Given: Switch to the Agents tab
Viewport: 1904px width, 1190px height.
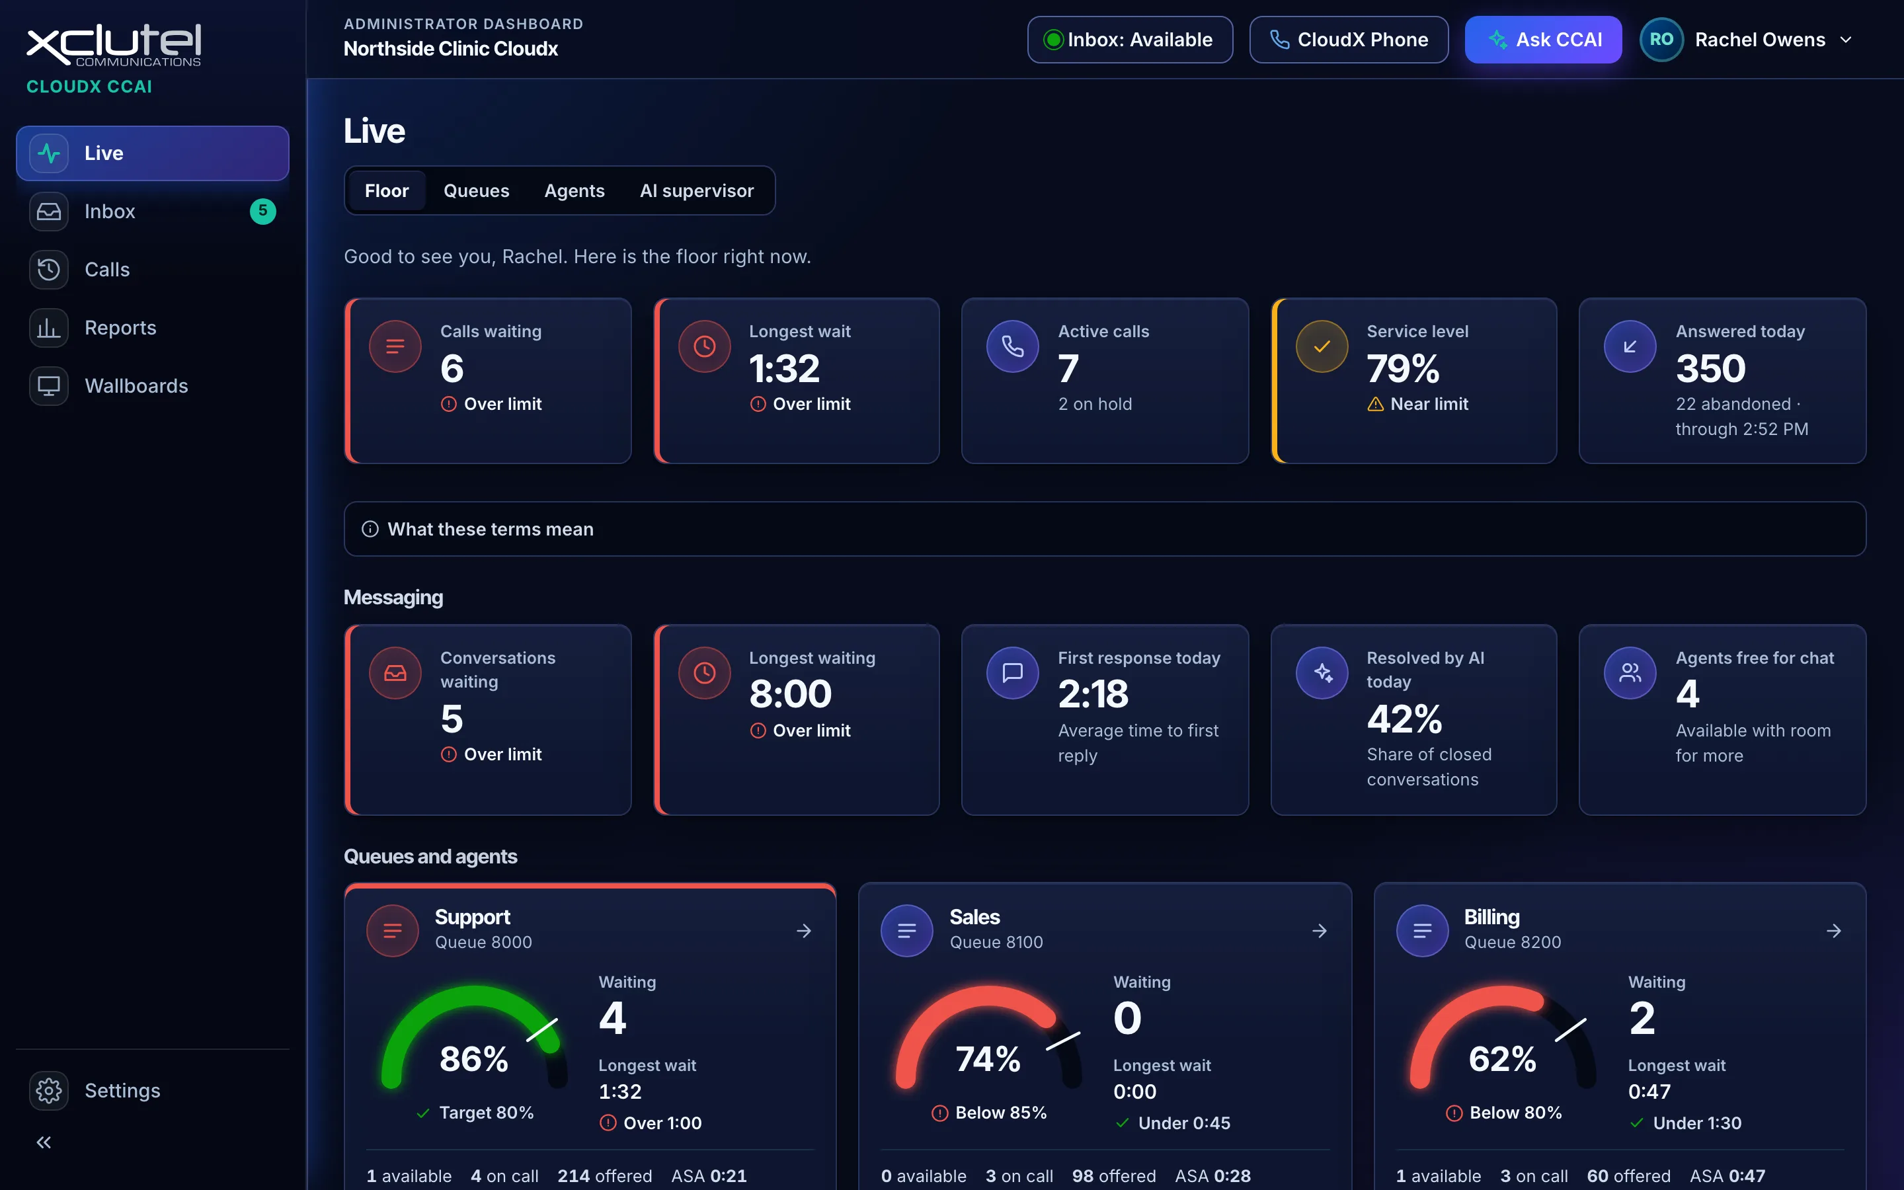Looking at the screenshot, I should pyautogui.click(x=575, y=190).
